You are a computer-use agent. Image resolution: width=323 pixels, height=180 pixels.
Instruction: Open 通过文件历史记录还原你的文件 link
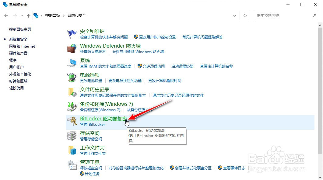click(178, 95)
